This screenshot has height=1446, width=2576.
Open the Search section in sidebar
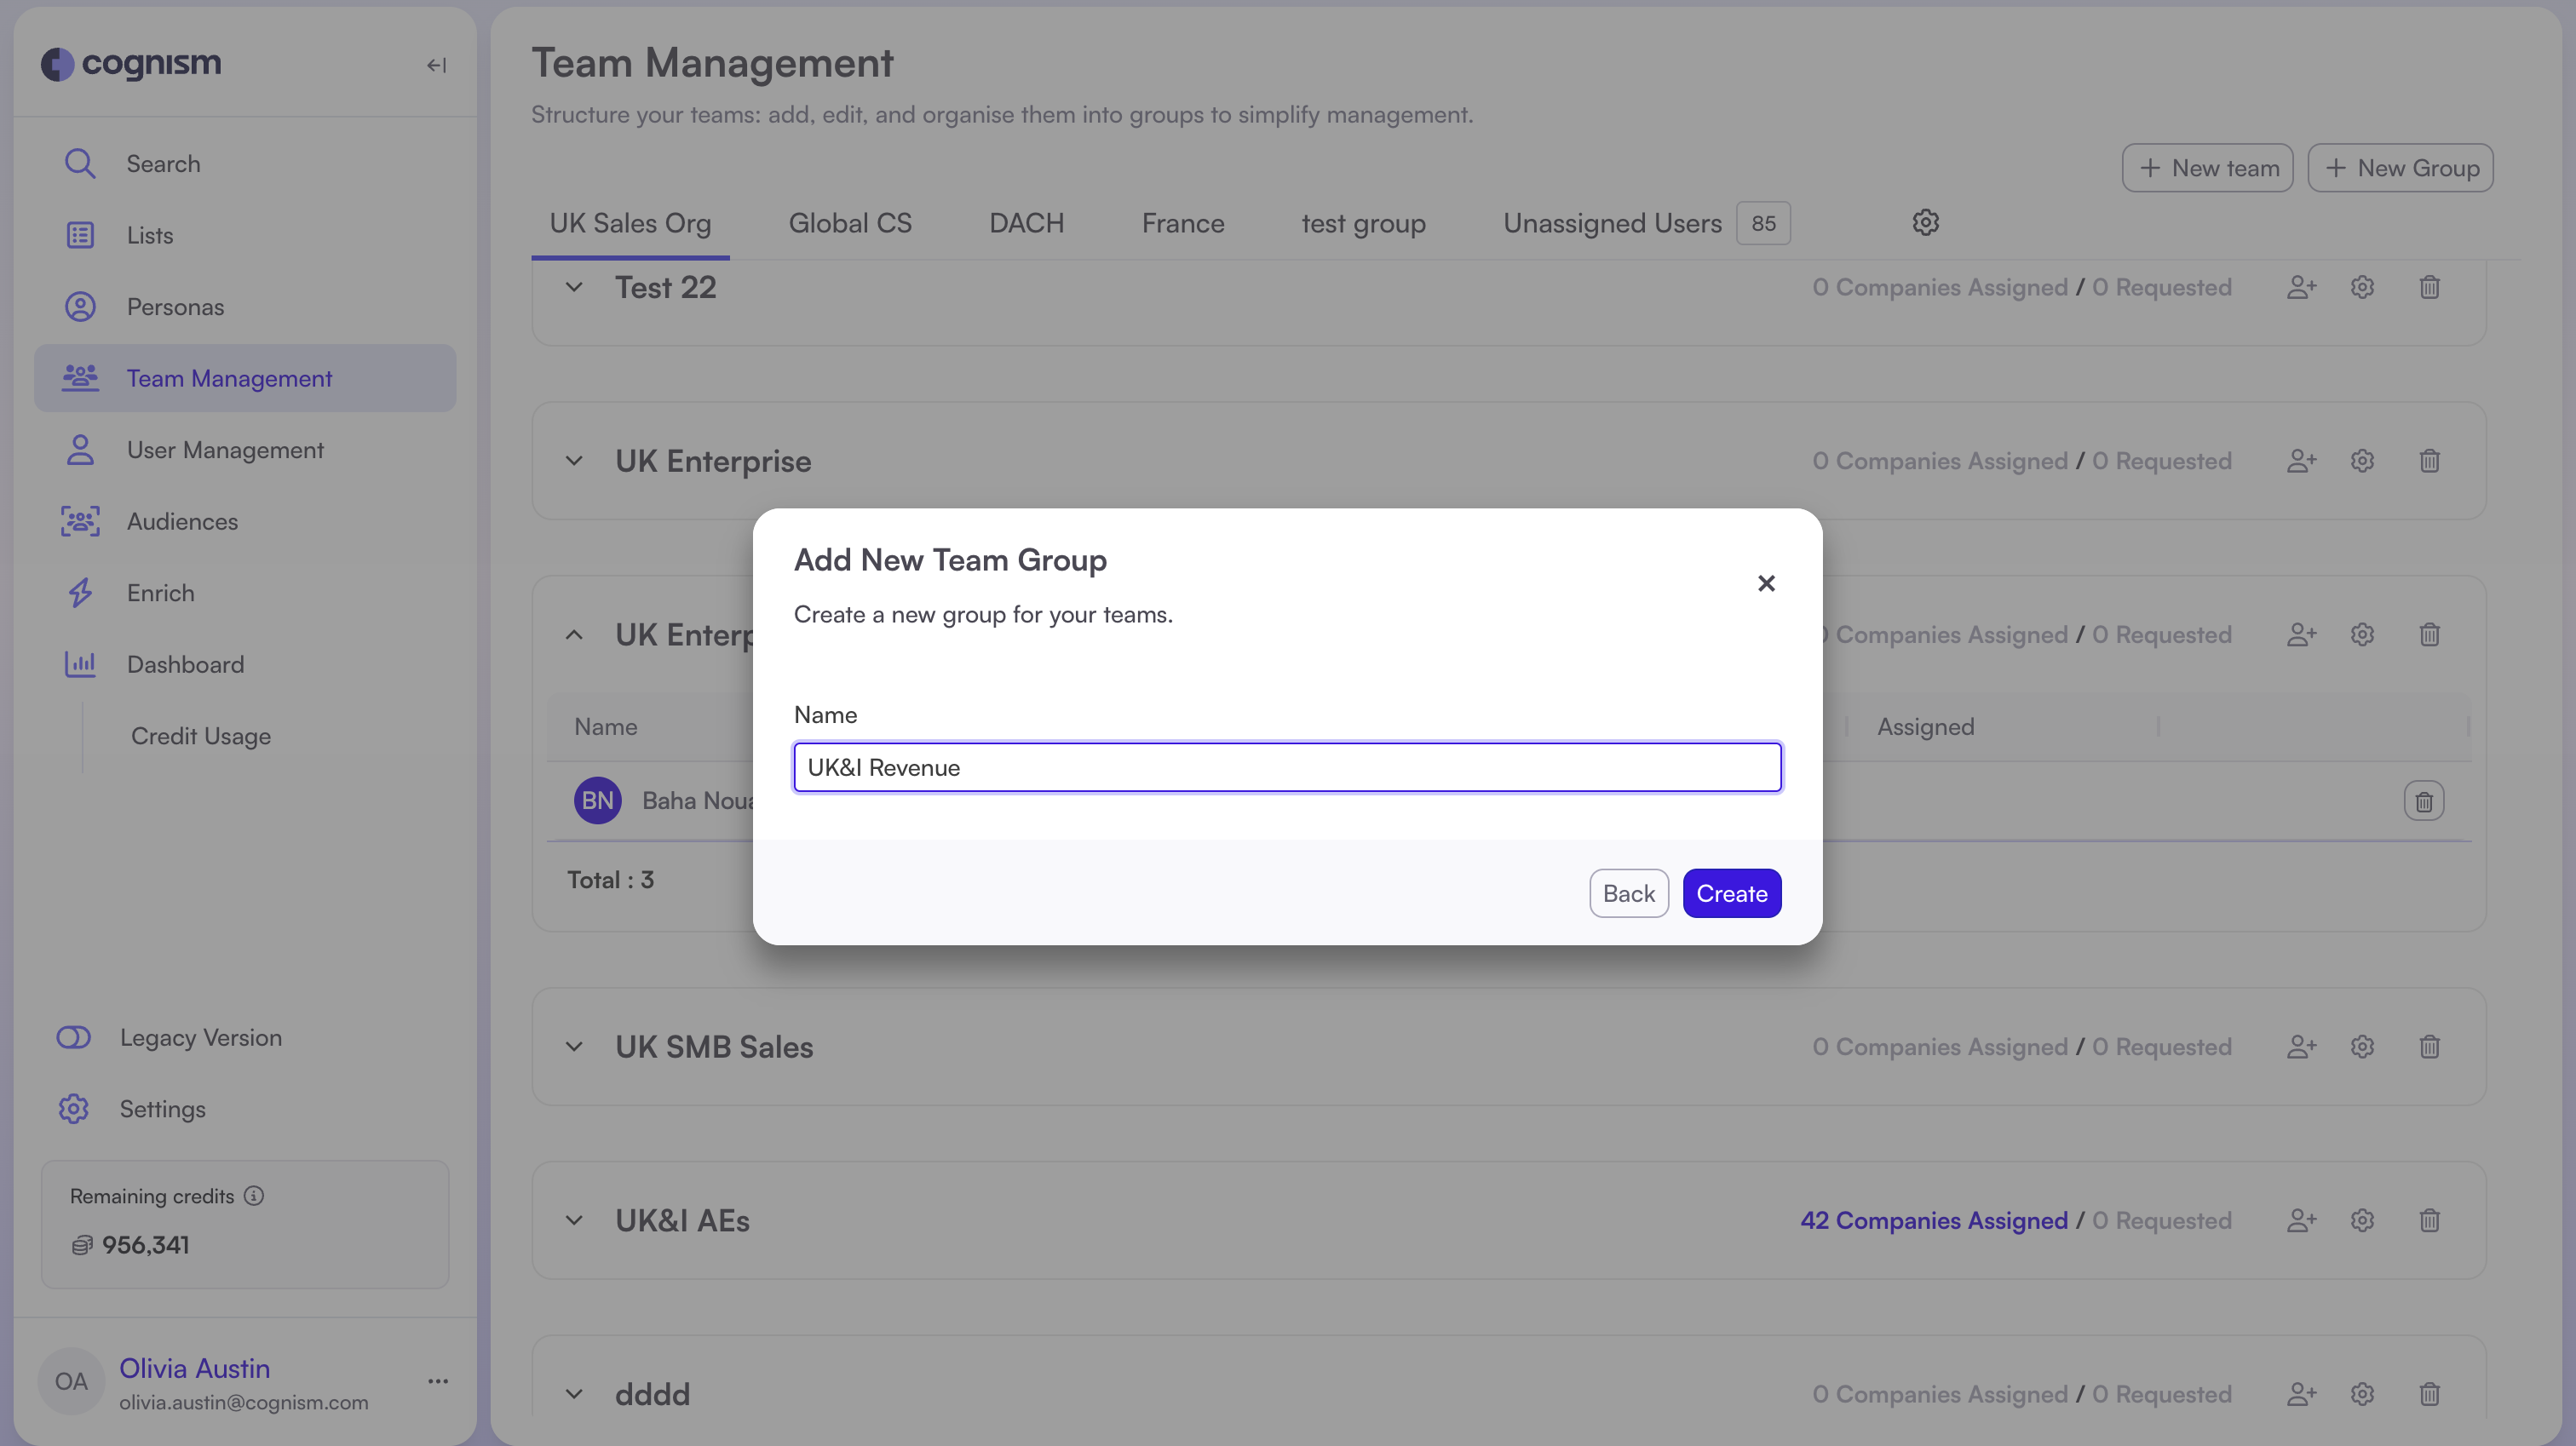tap(163, 163)
